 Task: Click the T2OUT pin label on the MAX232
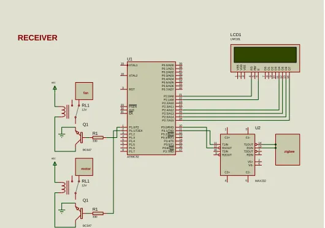tap(248, 151)
